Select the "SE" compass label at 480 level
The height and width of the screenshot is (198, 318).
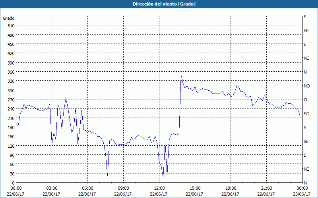pos(306,30)
